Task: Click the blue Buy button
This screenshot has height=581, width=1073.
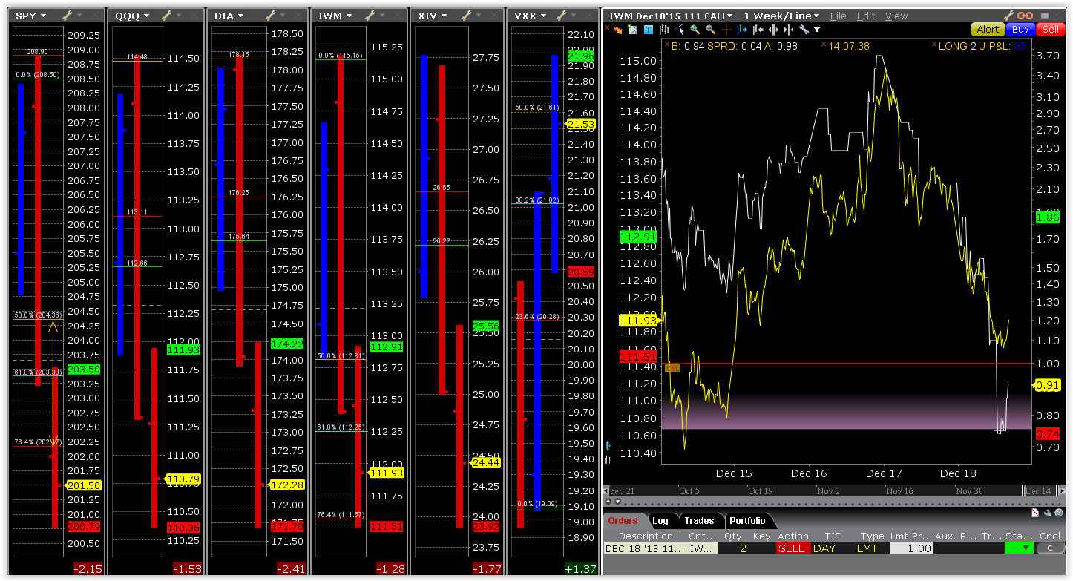Action: (x=1020, y=29)
